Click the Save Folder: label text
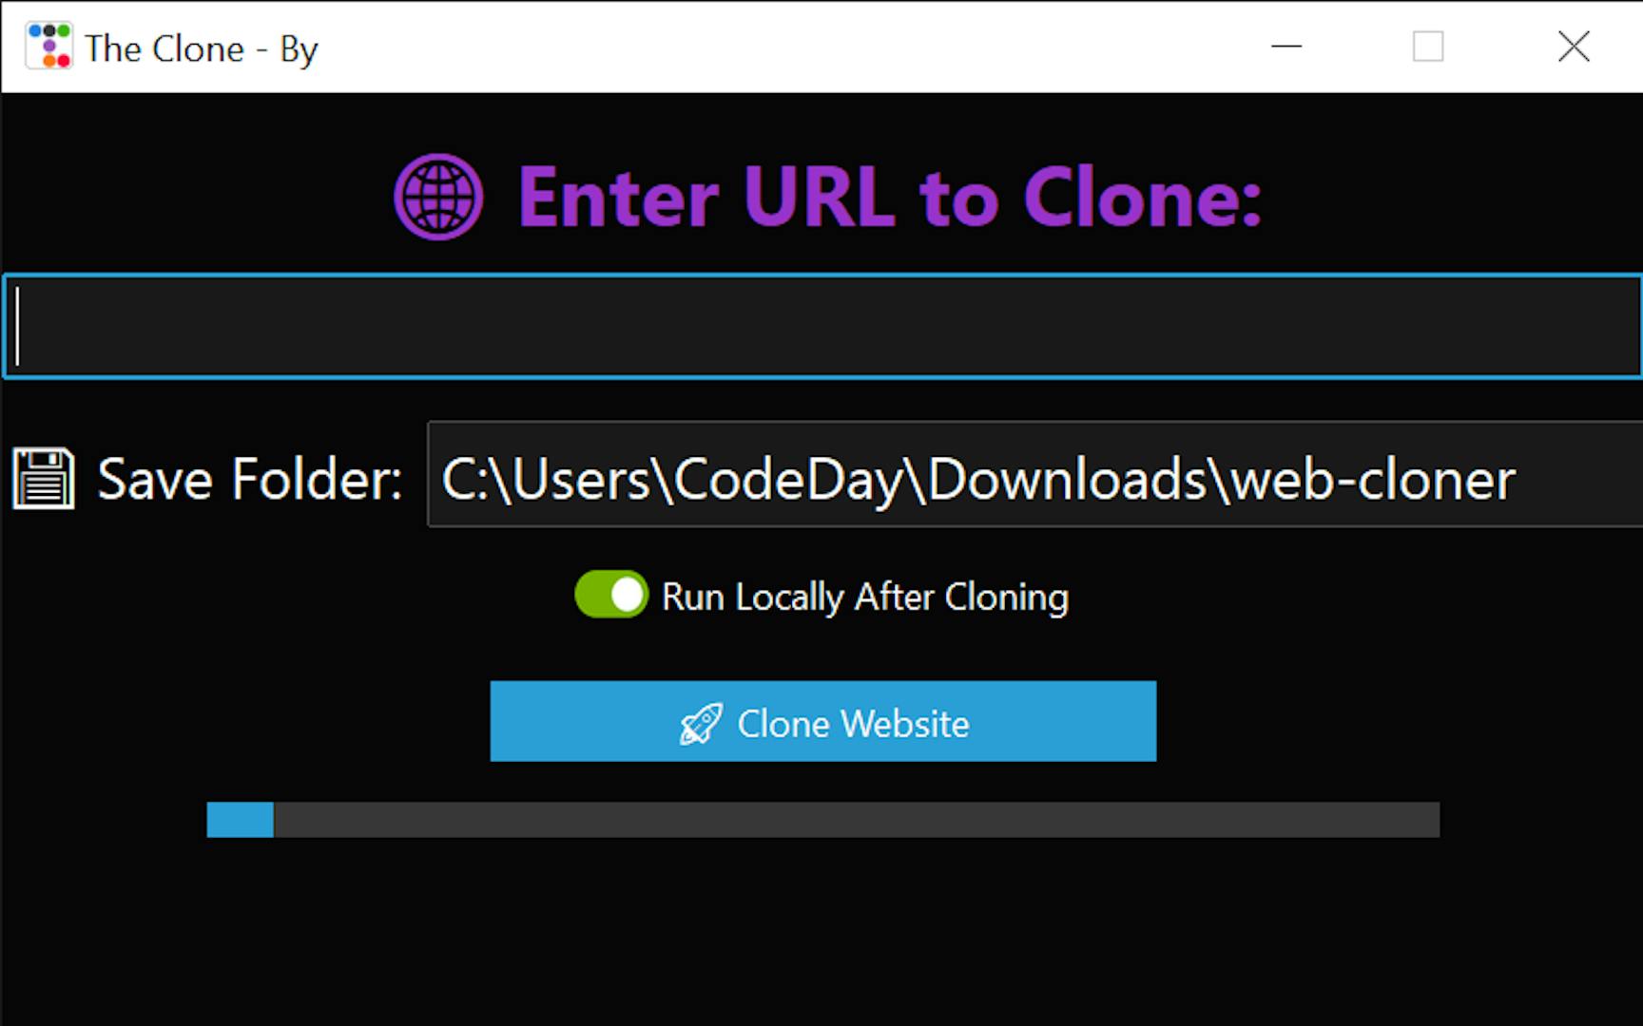Viewport: 1643px width, 1026px height. [250, 479]
